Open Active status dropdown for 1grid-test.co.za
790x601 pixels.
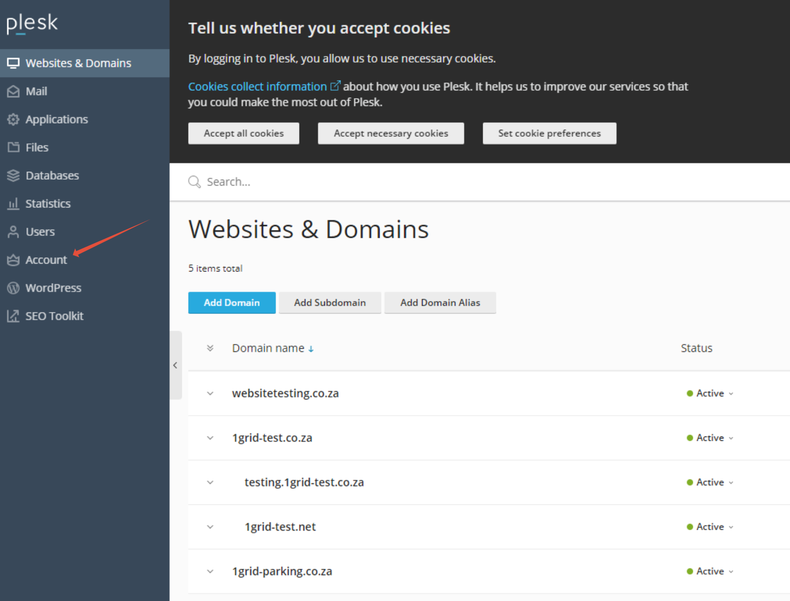710,438
